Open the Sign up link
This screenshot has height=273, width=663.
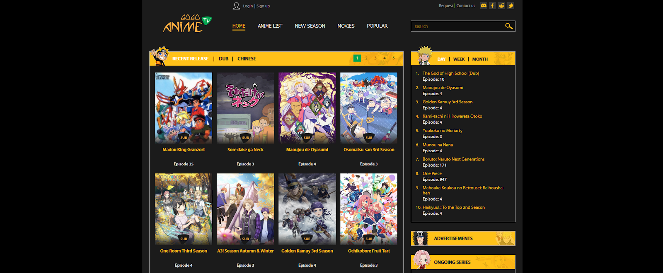[263, 6]
